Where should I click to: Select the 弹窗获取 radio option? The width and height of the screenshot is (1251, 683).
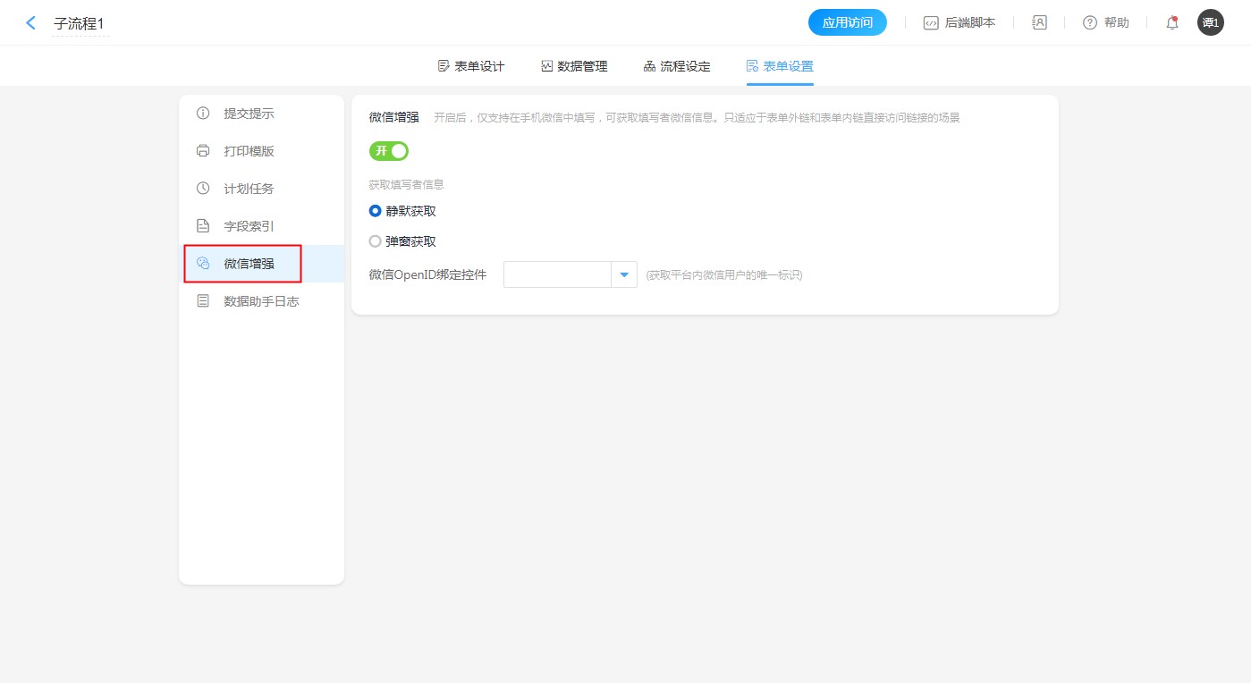tap(376, 241)
